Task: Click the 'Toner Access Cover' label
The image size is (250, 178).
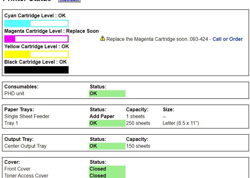Action: pyautogui.click(x=26, y=176)
